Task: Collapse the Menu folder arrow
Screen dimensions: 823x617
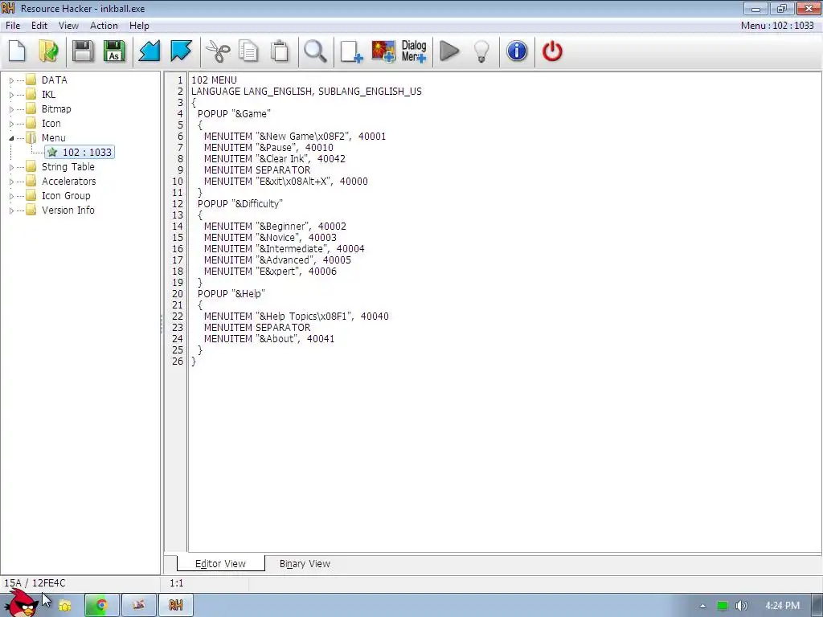Action: coord(11,138)
